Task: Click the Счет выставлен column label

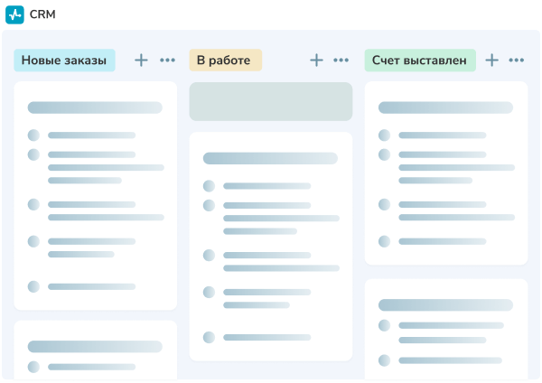Action: tap(420, 61)
